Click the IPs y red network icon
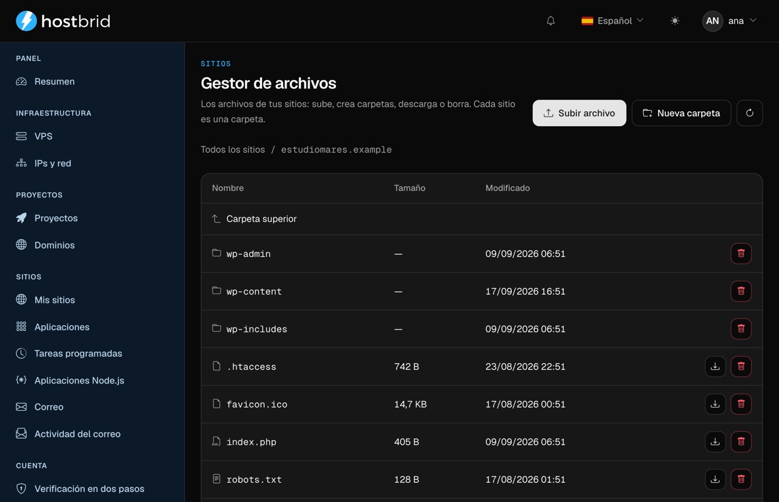The image size is (779, 502). click(x=21, y=163)
